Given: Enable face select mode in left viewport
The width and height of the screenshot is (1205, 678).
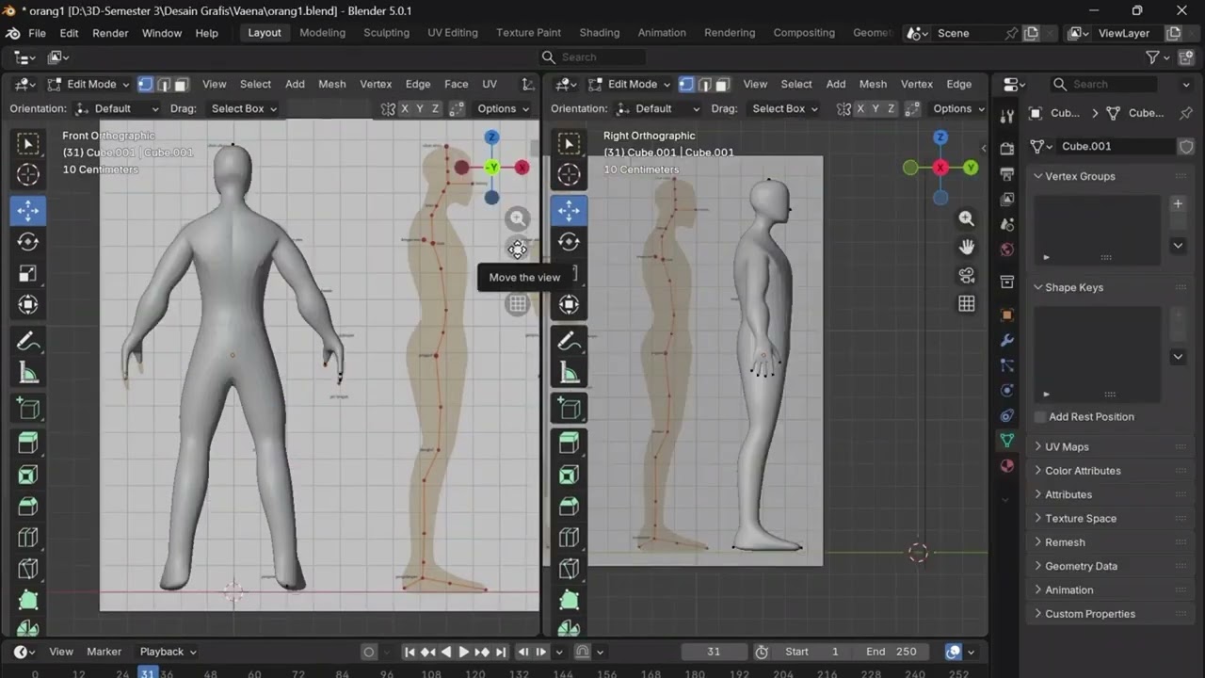Looking at the screenshot, I should click(182, 84).
